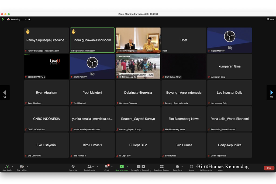
Task: Select the CER KOMPASTV 5 LiveU tile
Action: [x=46, y=66]
